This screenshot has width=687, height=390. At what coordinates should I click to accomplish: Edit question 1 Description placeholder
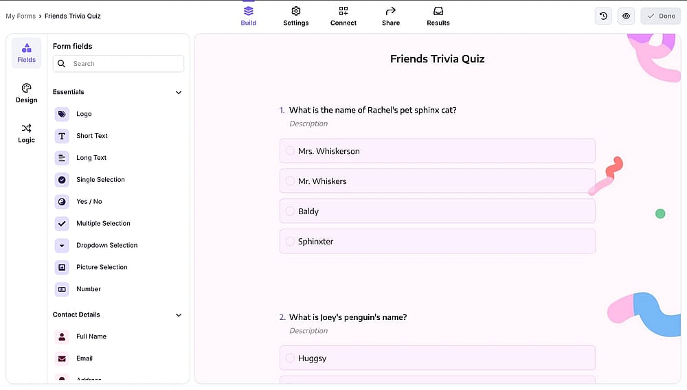click(x=308, y=124)
